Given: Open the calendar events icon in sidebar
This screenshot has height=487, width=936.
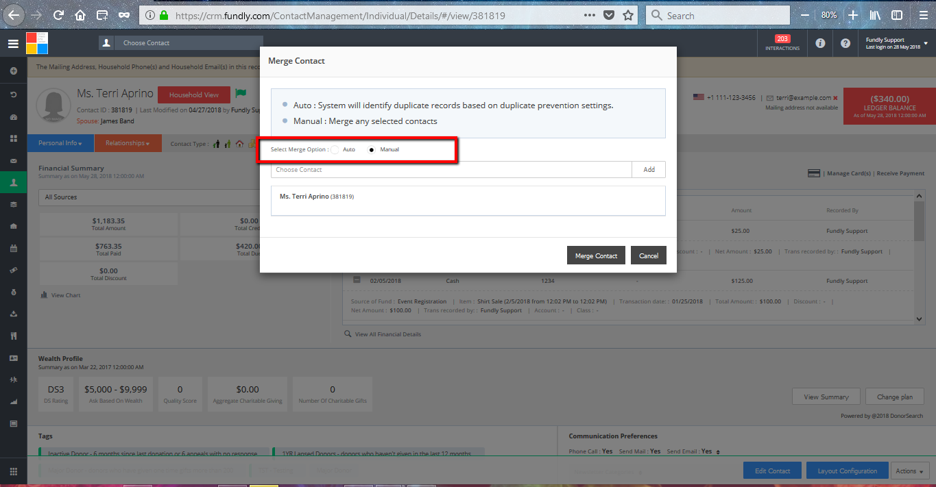Looking at the screenshot, I should click(13, 248).
